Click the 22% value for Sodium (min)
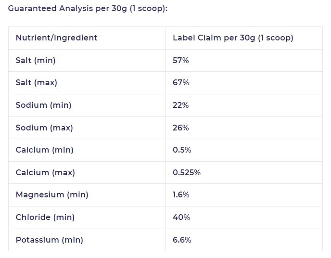Viewport: 331px width, 258px height. pyautogui.click(x=181, y=105)
